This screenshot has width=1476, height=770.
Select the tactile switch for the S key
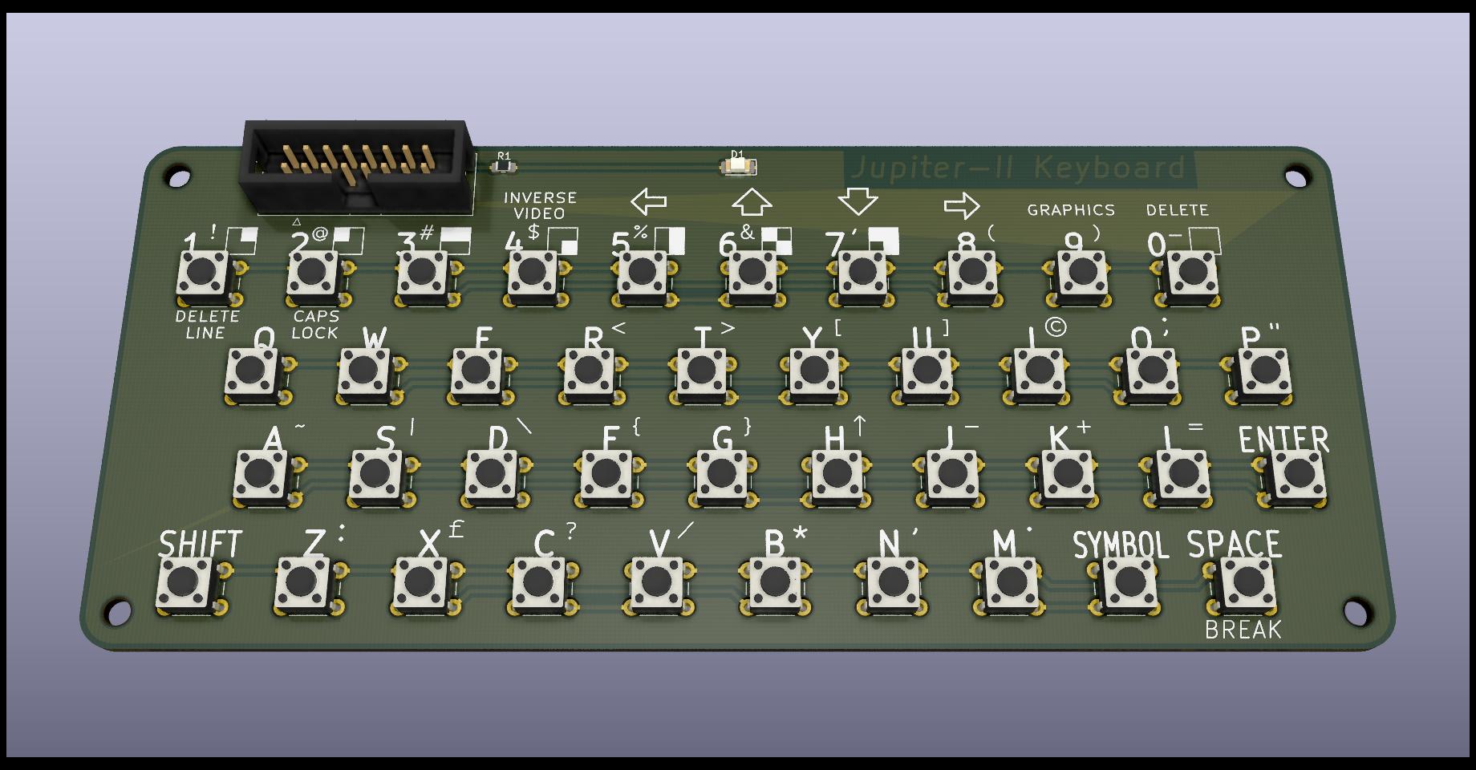point(377,478)
